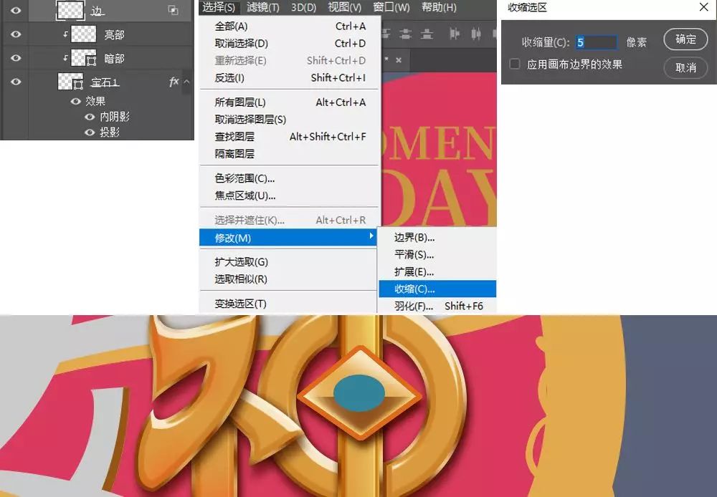Screen dimensions: 717x497
Task: Select the align bottom edges icon in options bar
Action: pos(427,34)
